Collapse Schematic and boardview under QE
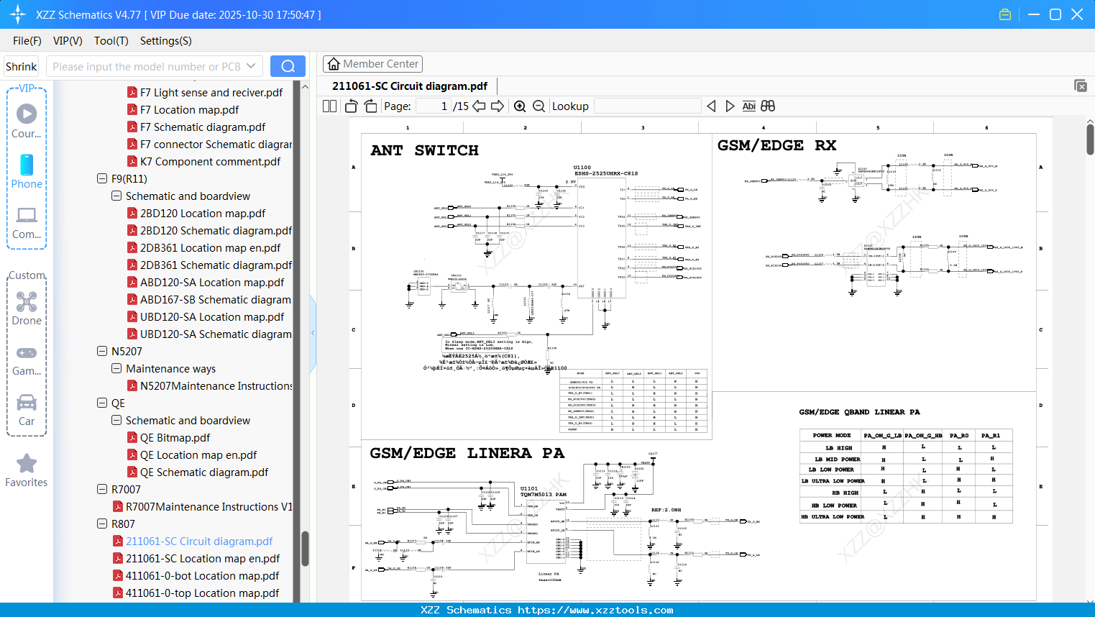The width and height of the screenshot is (1095, 617). (x=116, y=420)
